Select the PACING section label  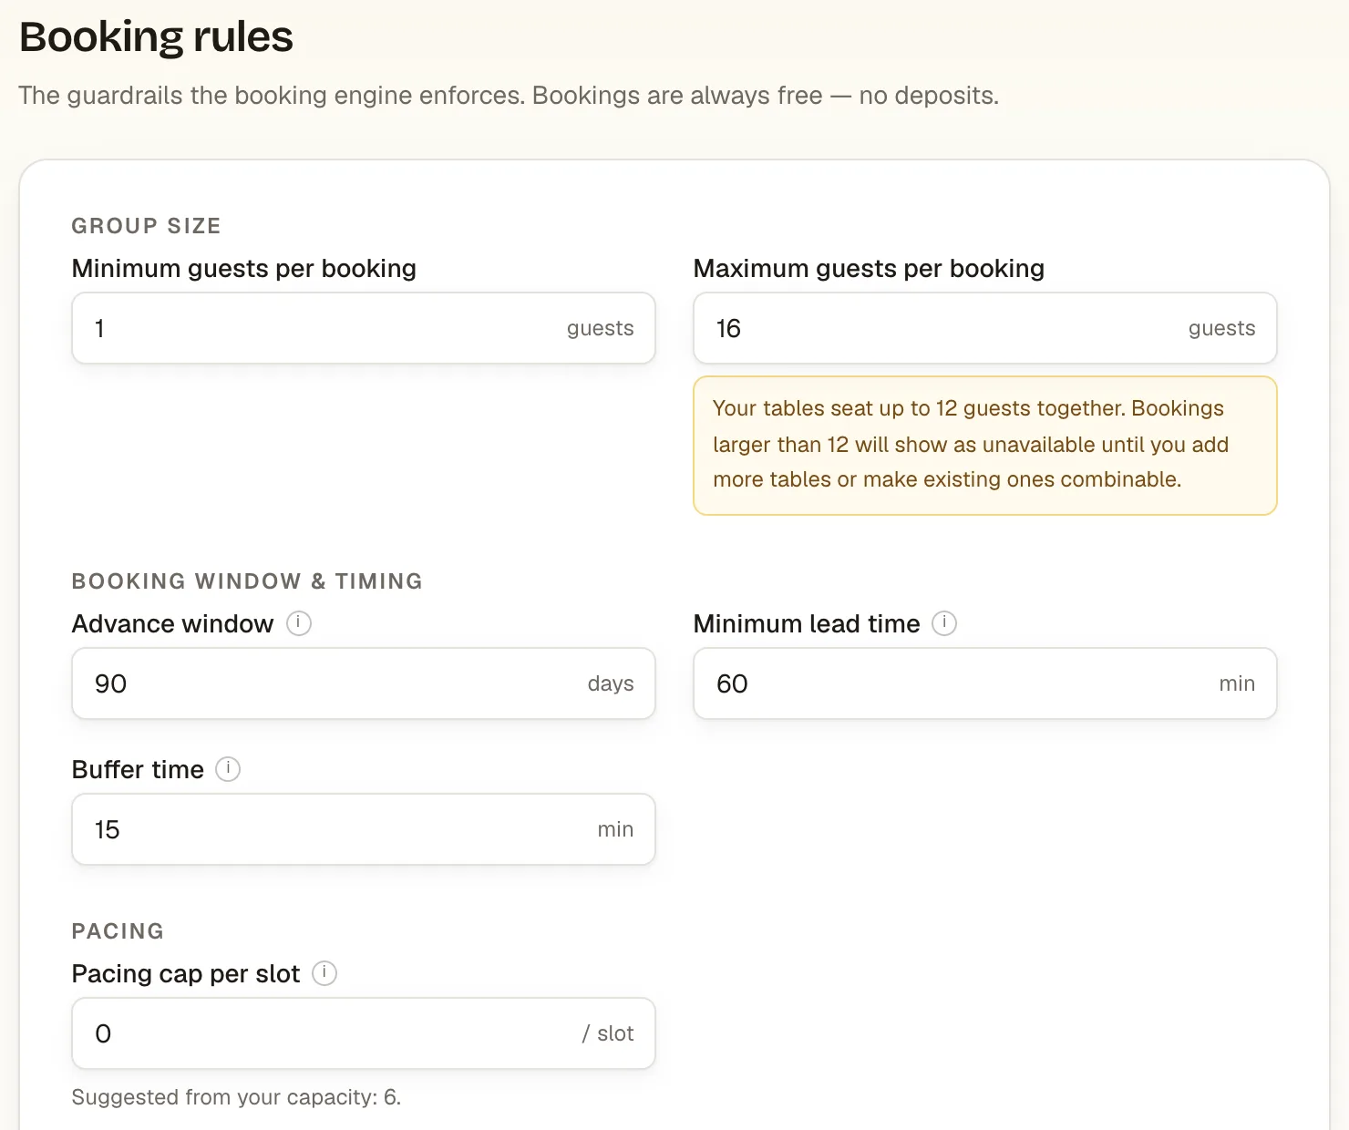click(x=118, y=931)
